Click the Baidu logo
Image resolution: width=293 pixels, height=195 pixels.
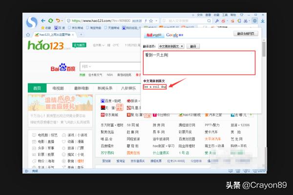click(x=63, y=68)
